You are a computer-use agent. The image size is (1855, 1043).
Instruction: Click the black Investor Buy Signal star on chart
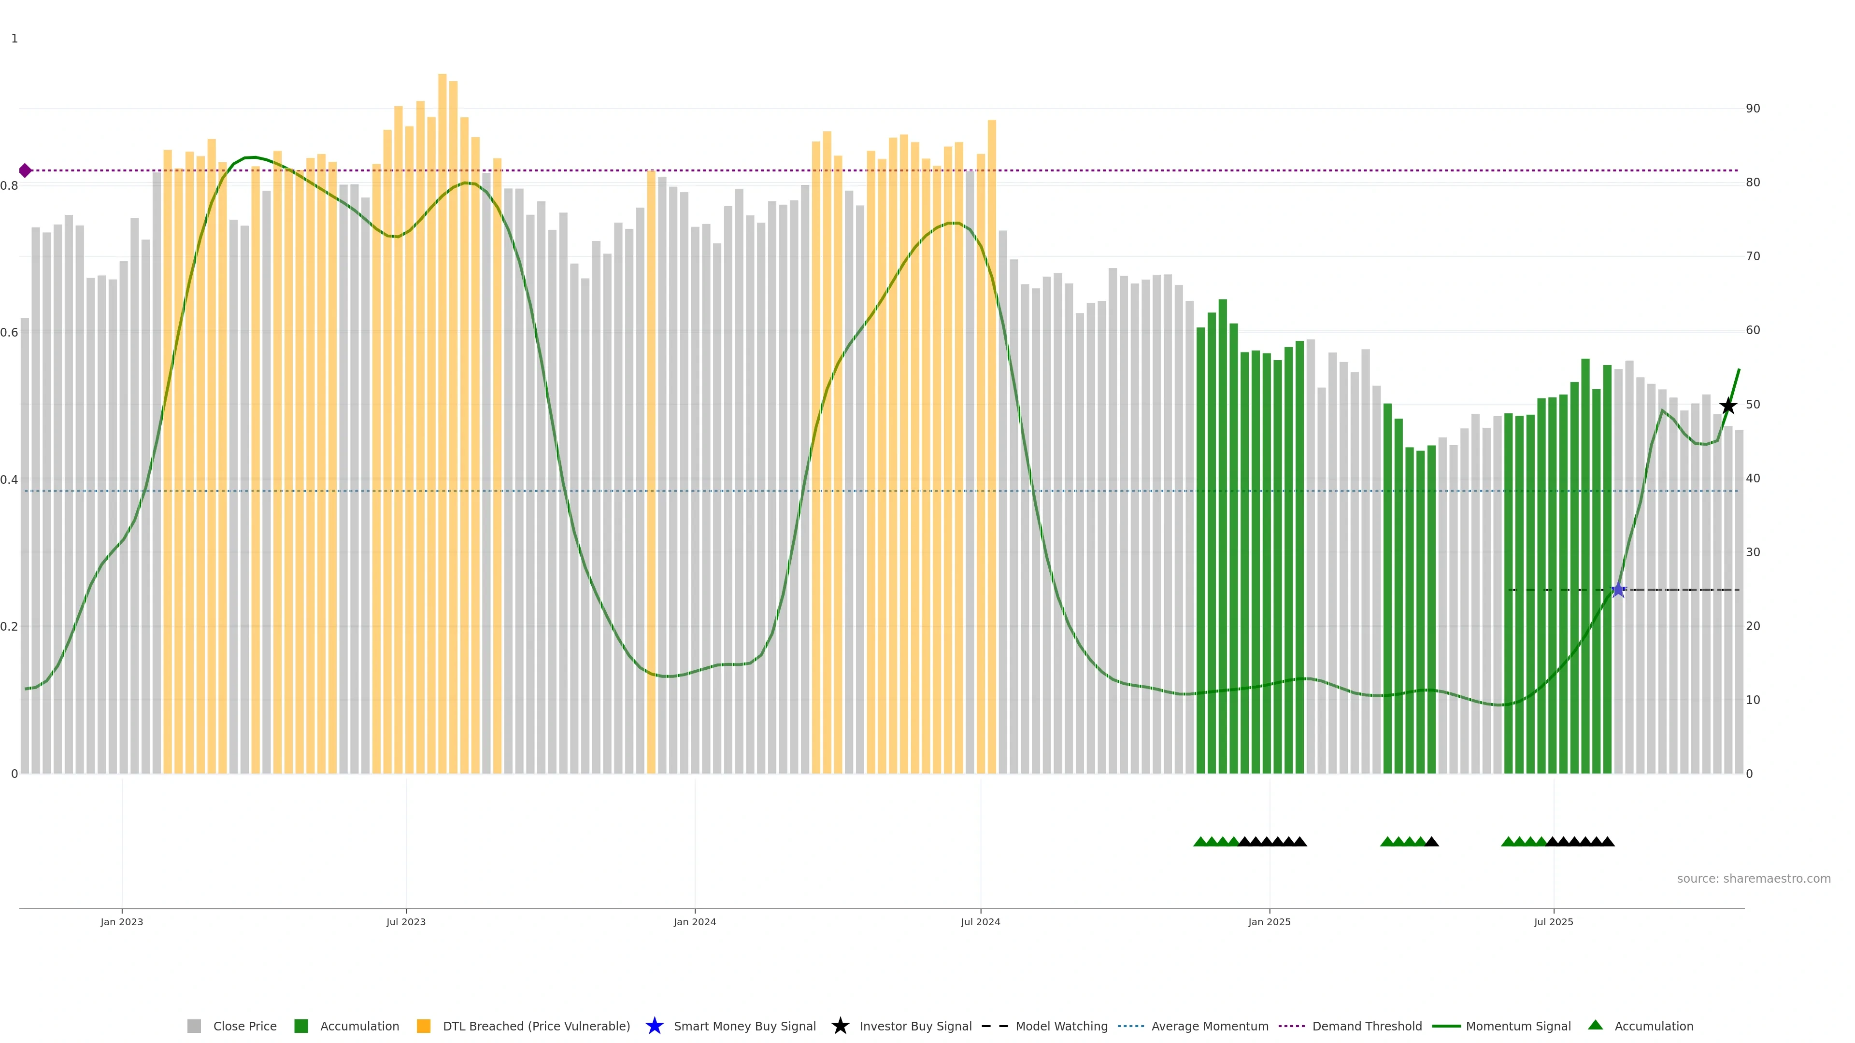pyautogui.click(x=1728, y=406)
